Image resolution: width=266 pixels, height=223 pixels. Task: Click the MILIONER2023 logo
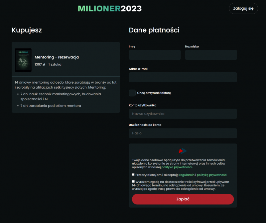tap(110, 9)
